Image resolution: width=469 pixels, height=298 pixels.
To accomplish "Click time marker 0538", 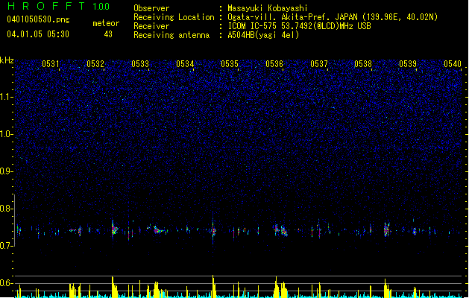I will (x=363, y=64).
